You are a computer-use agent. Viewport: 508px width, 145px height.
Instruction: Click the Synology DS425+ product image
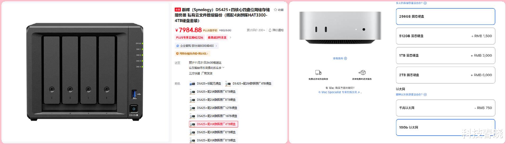tap(85, 72)
